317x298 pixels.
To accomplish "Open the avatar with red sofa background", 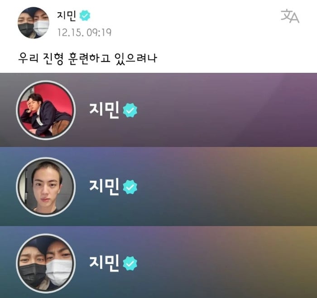I will [46, 110].
